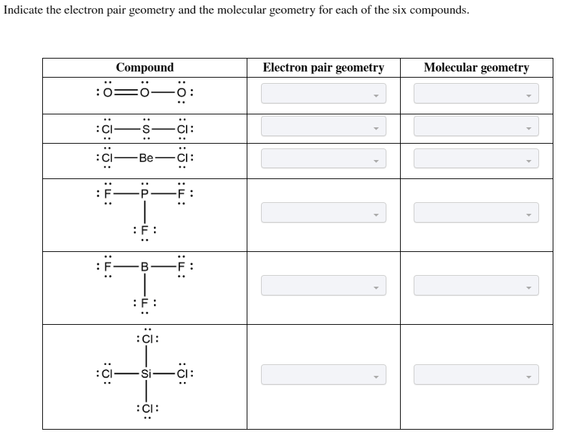Open electron pair geometry dropdown for BF3
This screenshot has height=446, width=582.
[x=322, y=285]
